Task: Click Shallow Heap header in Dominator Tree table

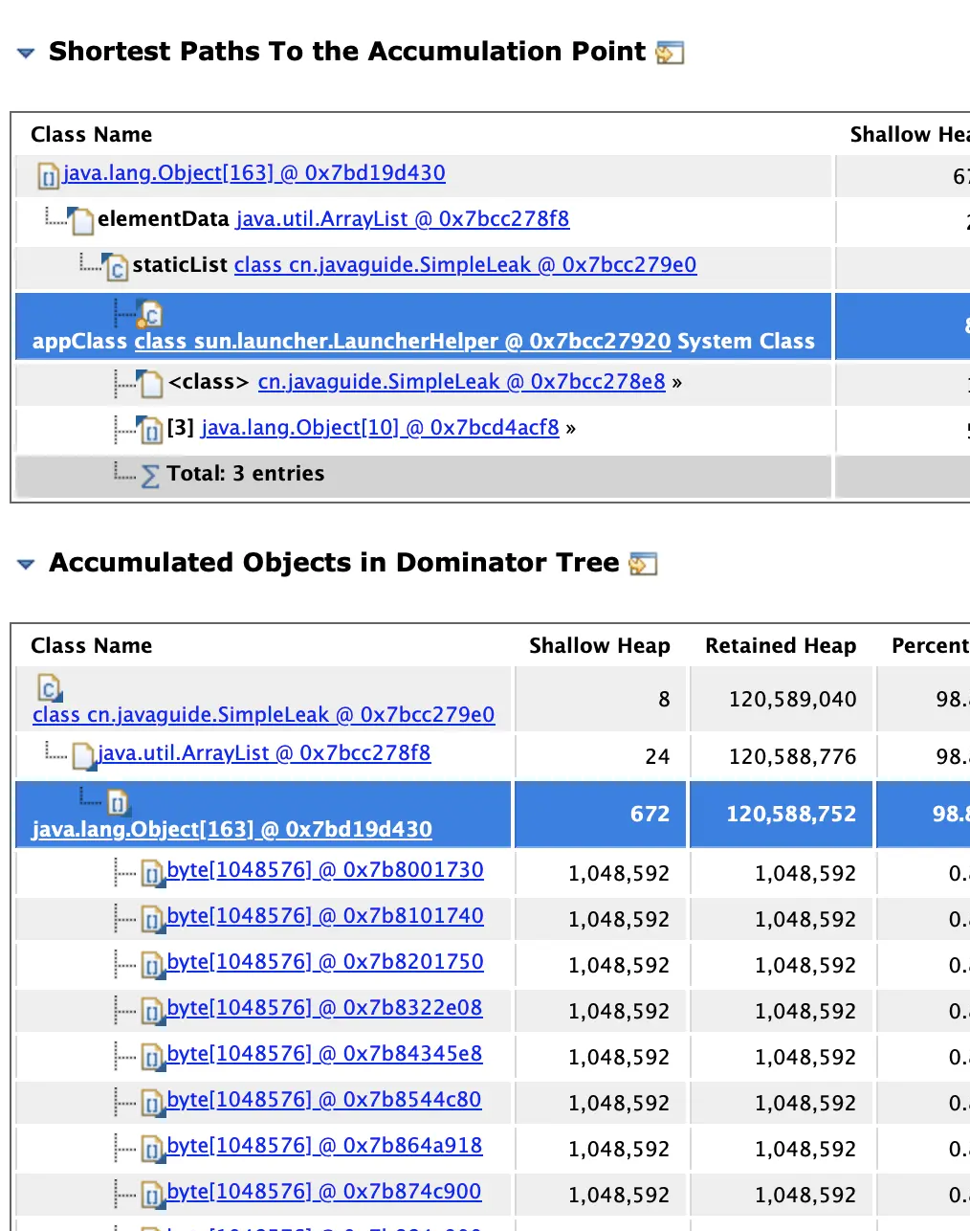Action: 599,646
